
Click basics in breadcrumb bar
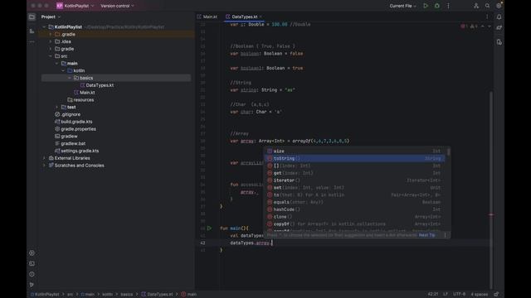(x=127, y=295)
